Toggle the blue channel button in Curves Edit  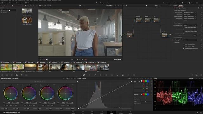[148, 81]
